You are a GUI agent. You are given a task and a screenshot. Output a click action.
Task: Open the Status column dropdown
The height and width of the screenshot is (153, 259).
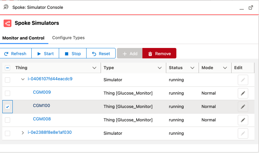pos(192,68)
